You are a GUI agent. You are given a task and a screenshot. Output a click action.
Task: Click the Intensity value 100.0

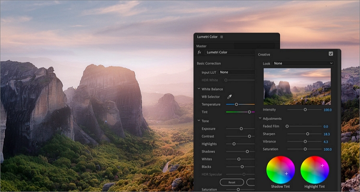328,110
